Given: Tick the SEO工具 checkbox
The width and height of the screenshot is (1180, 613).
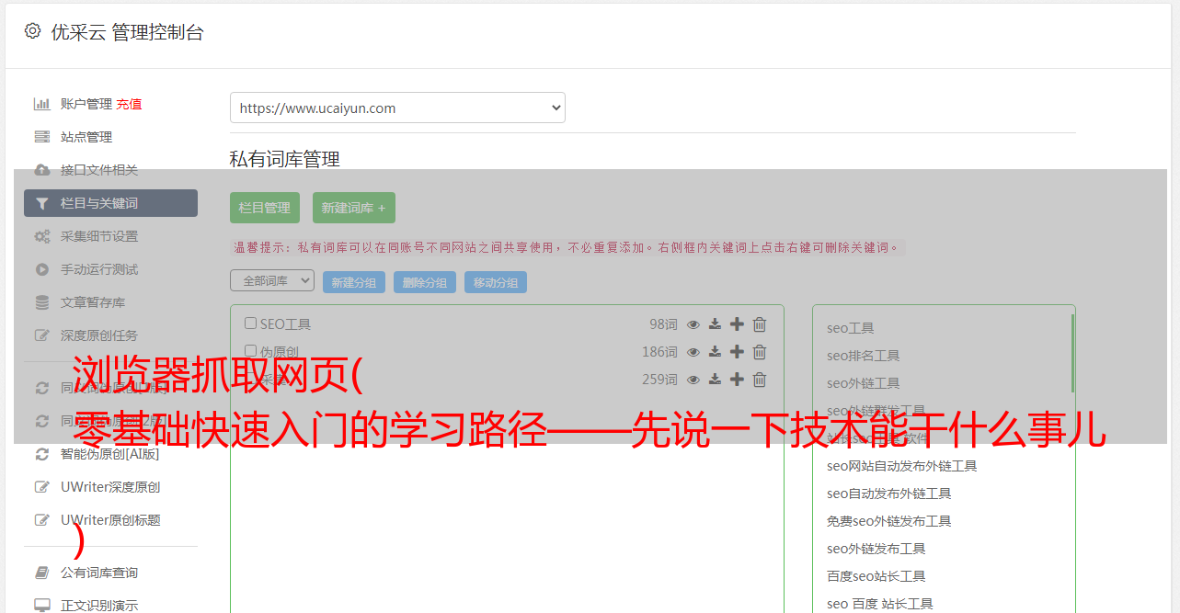Looking at the screenshot, I should [250, 324].
